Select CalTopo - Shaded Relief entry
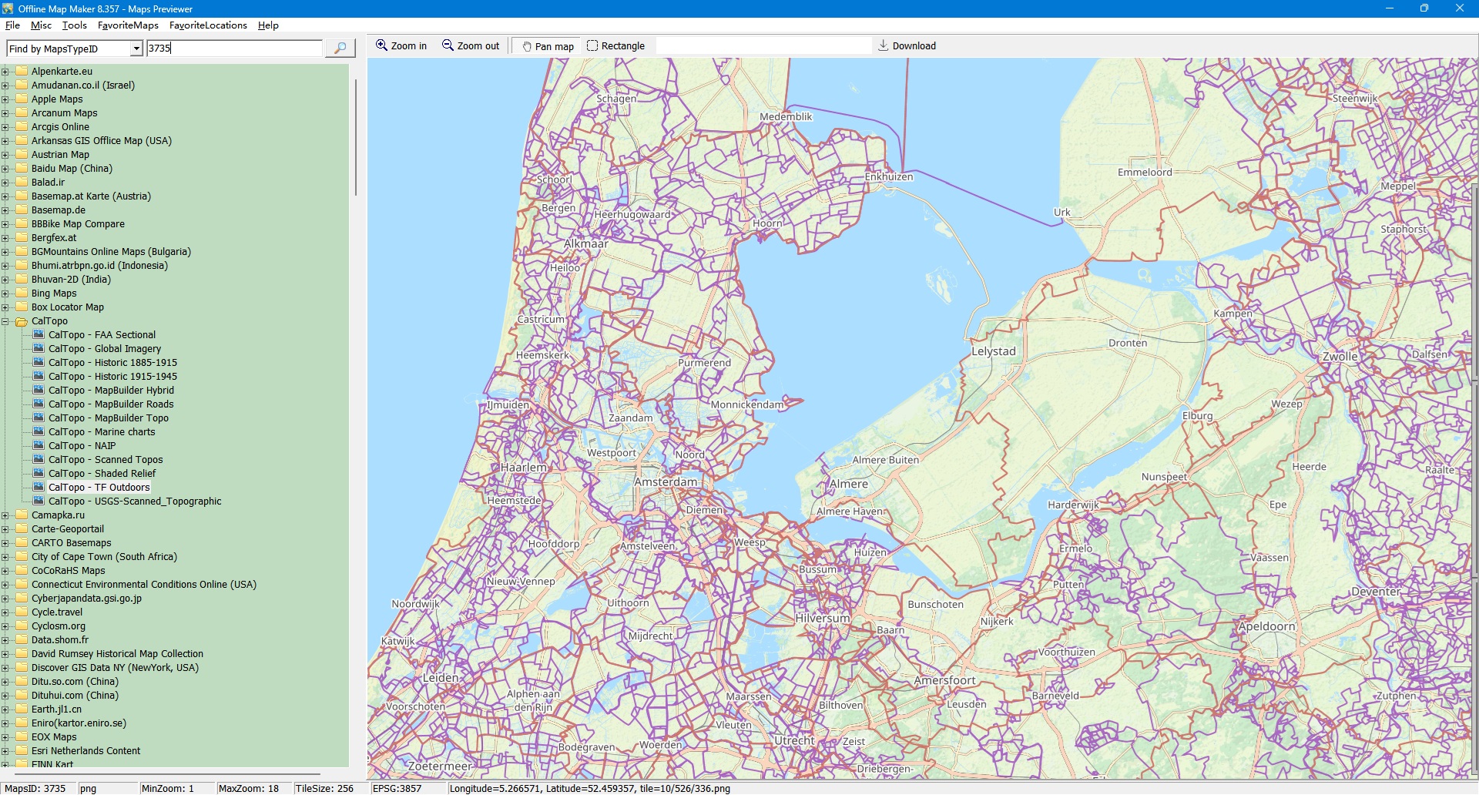Viewport: 1479px width, 795px height. coord(102,474)
